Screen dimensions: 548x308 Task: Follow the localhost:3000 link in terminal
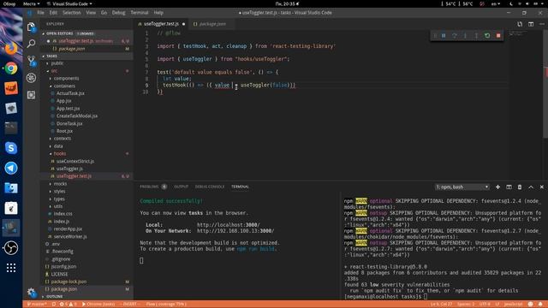[229, 225]
